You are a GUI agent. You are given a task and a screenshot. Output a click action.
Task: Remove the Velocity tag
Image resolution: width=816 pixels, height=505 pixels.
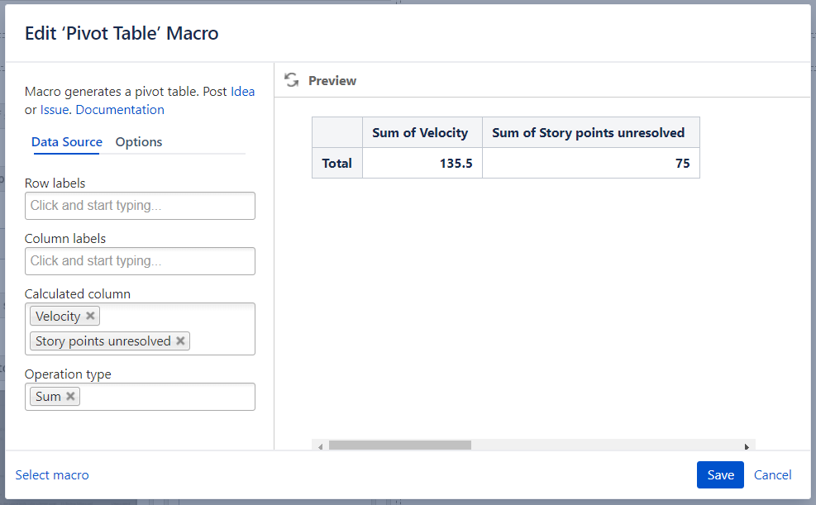pos(91,316)
